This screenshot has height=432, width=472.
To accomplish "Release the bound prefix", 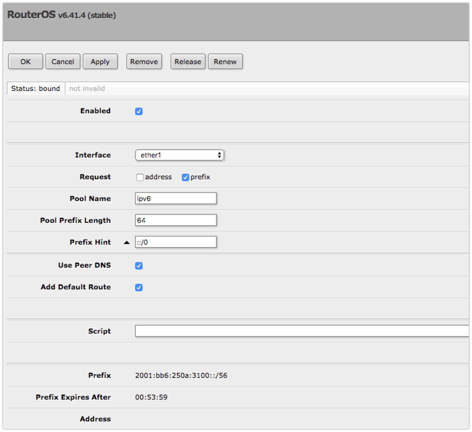I will 188,61.
